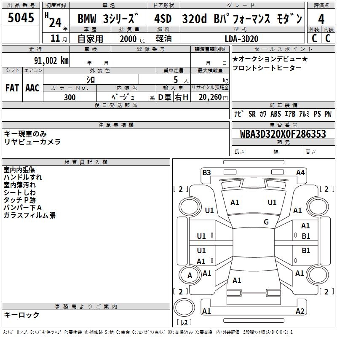This screenshot has width=337, height=337.
Task: Select the interior color ベージュ
Action: click(x=123, y=97)
